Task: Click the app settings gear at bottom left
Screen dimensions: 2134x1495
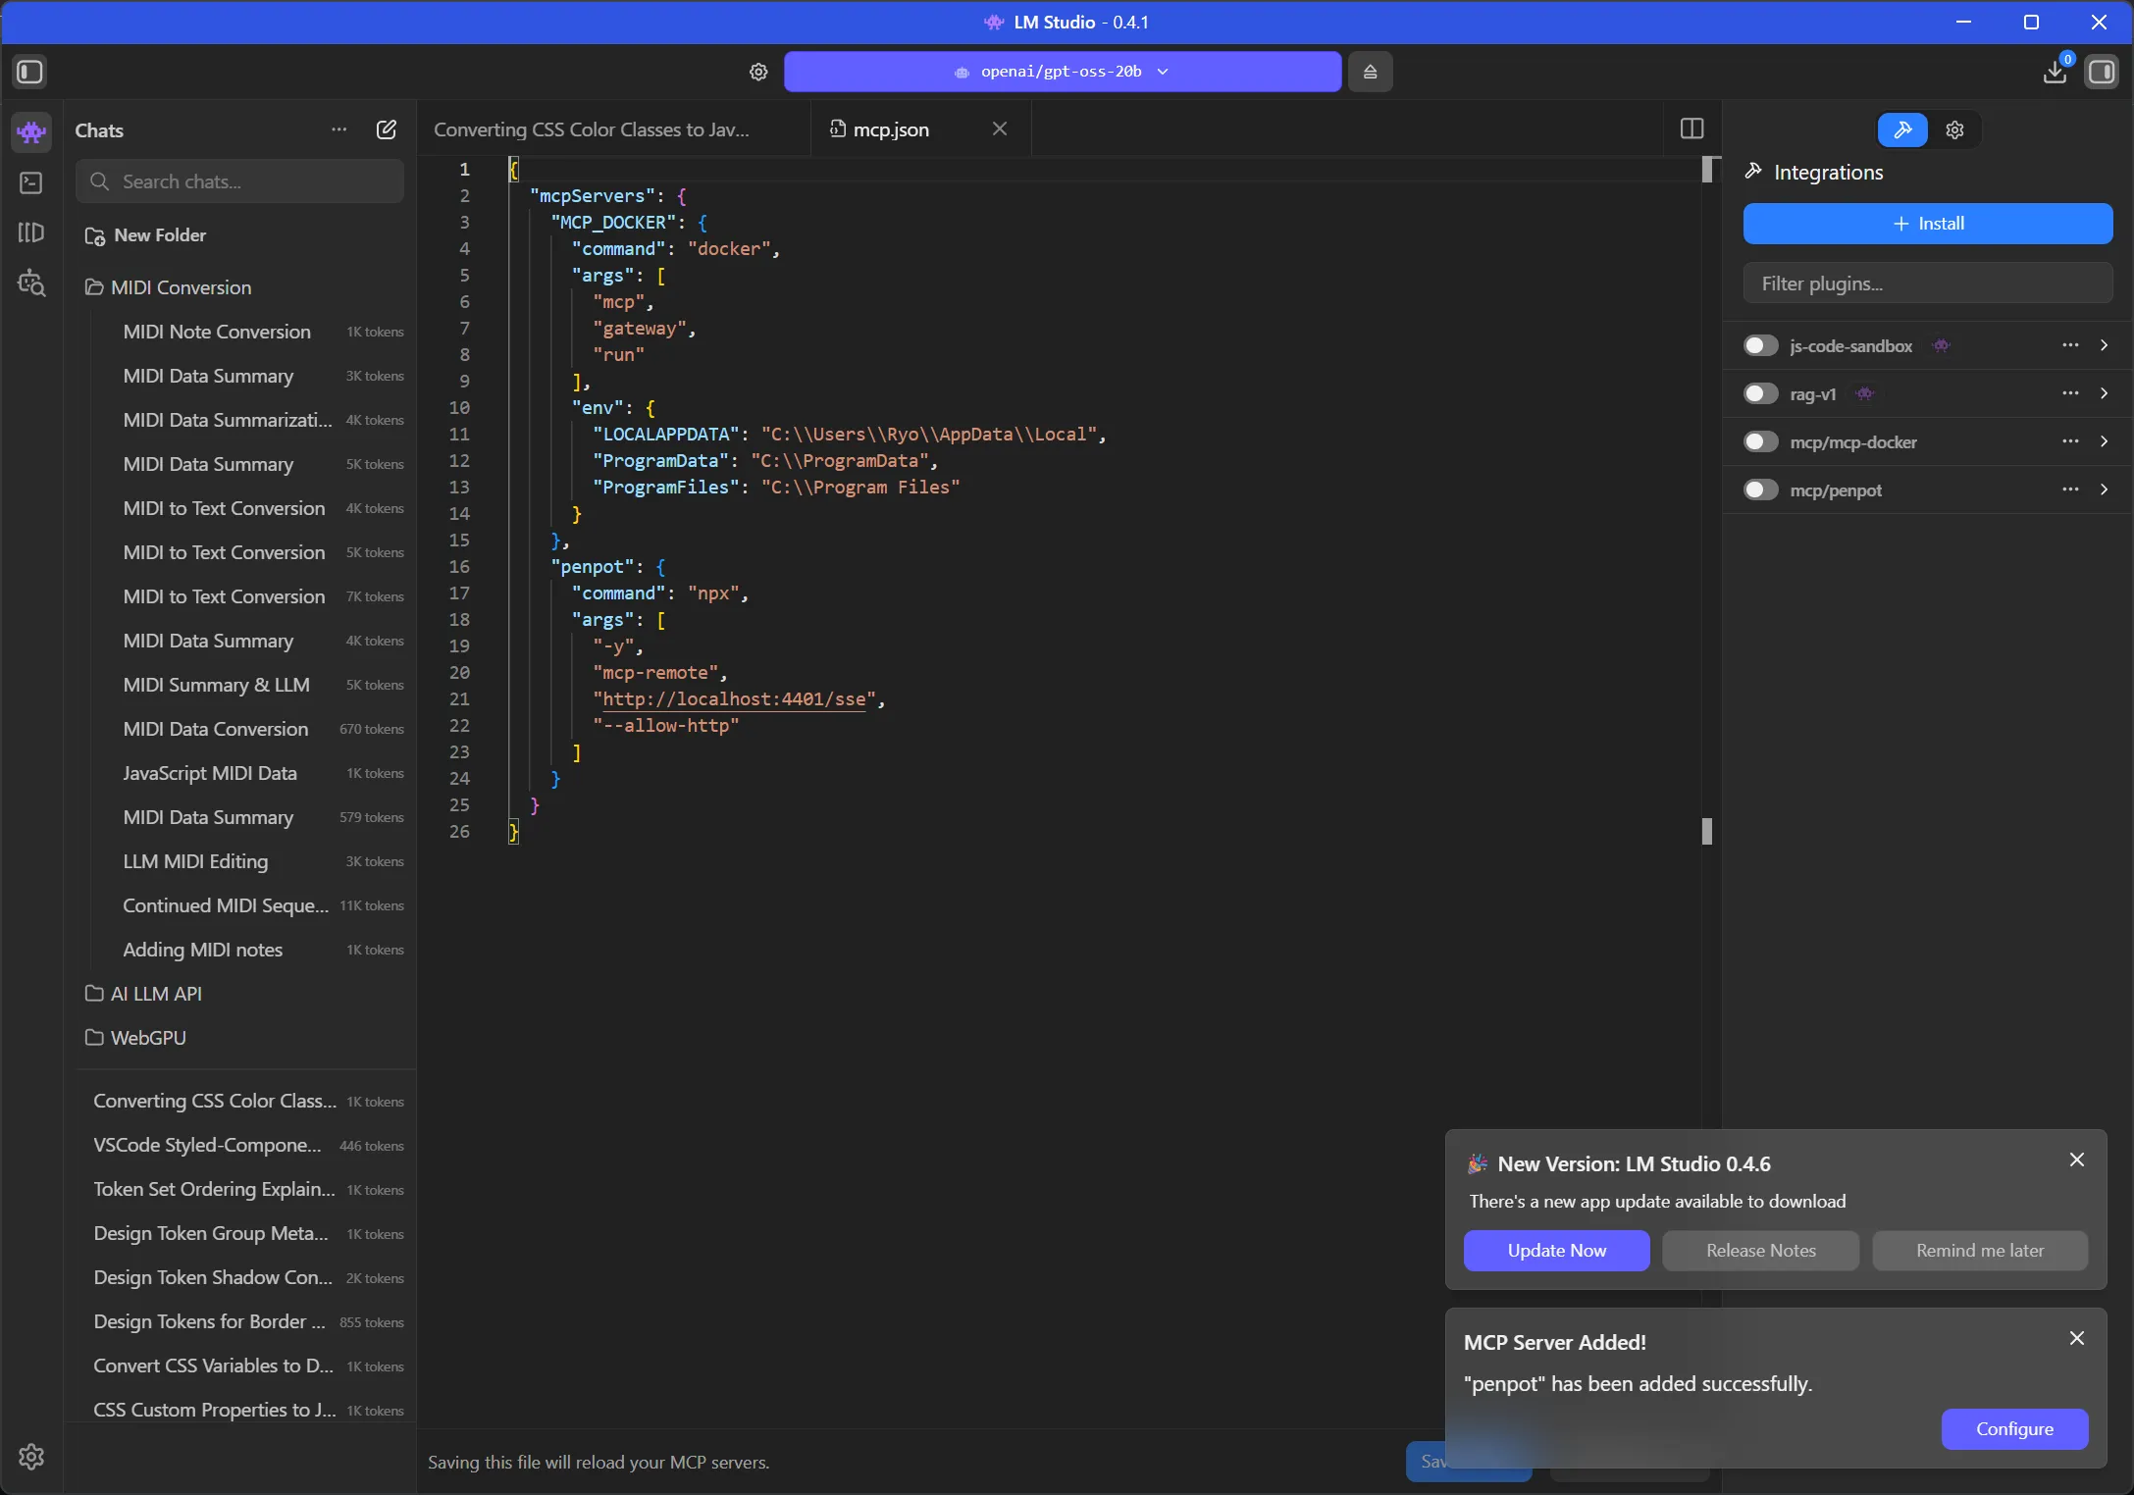Action: (x=31, y=1456)
